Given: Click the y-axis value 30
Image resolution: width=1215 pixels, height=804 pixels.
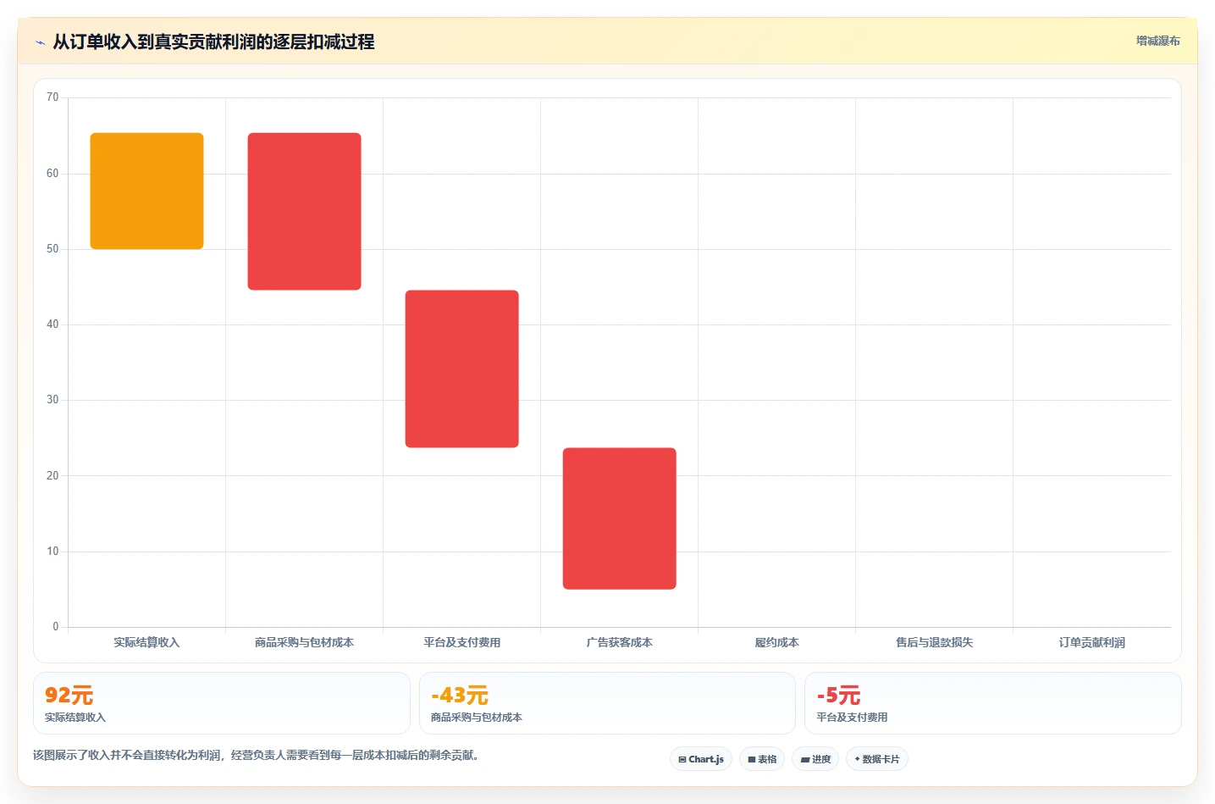Looking at the screenshot, I should click(x=52, y=400).
